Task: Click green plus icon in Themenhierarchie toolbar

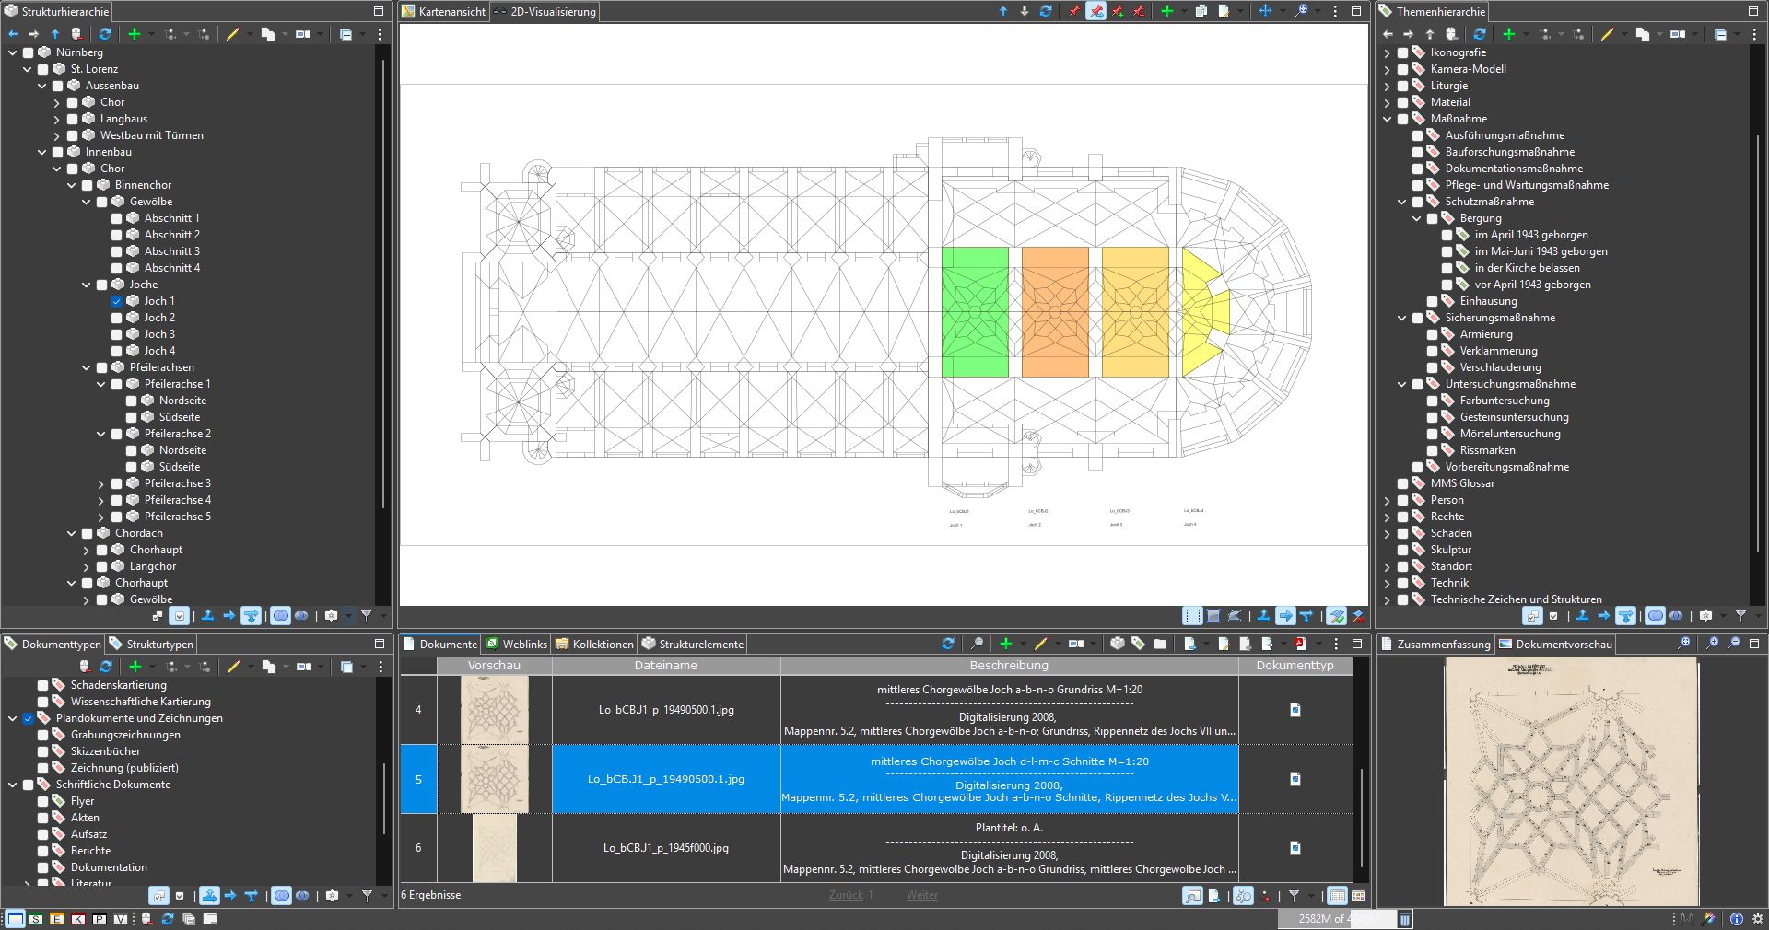Action: coord(1508,34)
